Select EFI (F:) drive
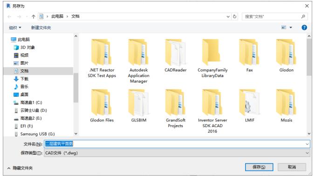 (23, 126)
